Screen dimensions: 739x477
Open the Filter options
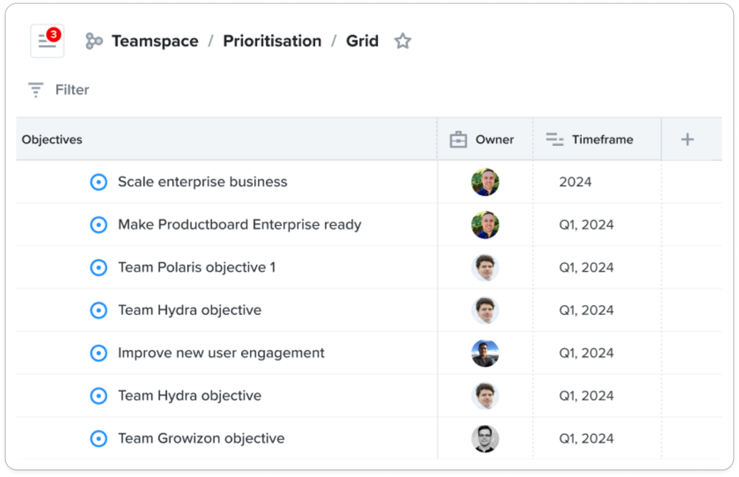pyautogui.click(x=72, y=90)
